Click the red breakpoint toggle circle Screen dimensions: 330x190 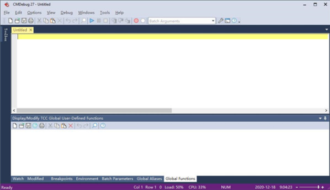click(x=136, y=20)
